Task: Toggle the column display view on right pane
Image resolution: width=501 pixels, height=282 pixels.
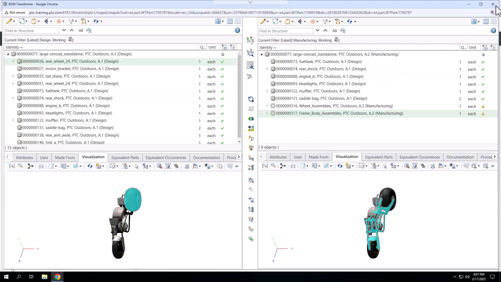Action: (x=486, y=21)
